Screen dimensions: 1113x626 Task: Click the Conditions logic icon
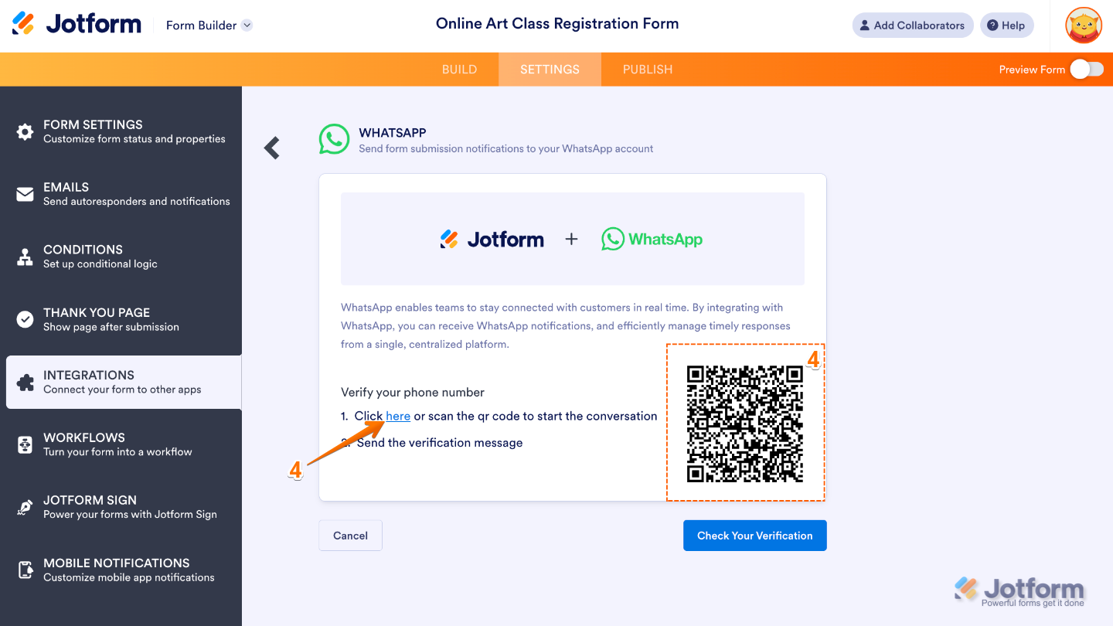[x=26, y=257]
